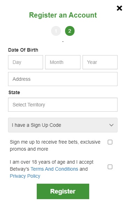Open the Select Territory state dropdown
The height and width of the screenshot is (203, 127).
coord(63,105)
